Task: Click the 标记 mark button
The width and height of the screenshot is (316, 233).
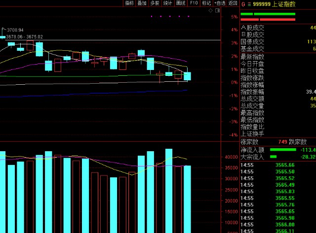Action: pos(206,3)
